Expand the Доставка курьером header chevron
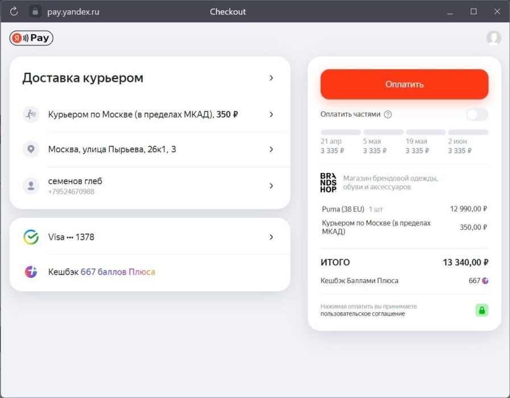510x398 pixels. tap(271, 78)
